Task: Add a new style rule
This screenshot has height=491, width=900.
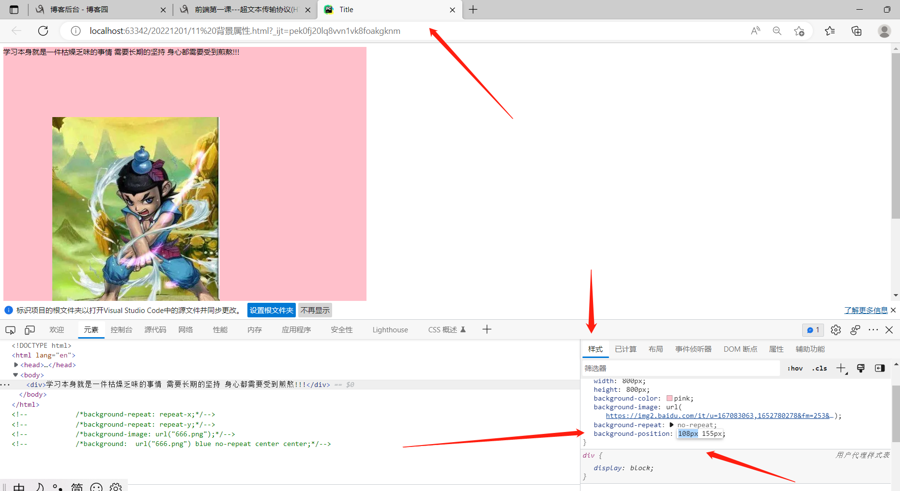Action: [841, 369]
